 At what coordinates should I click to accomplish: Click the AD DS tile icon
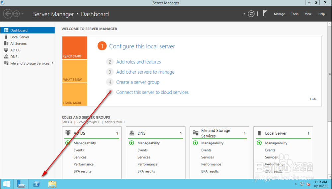(68, 133)
